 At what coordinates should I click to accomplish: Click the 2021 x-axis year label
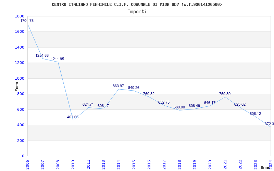coord(225,165)
